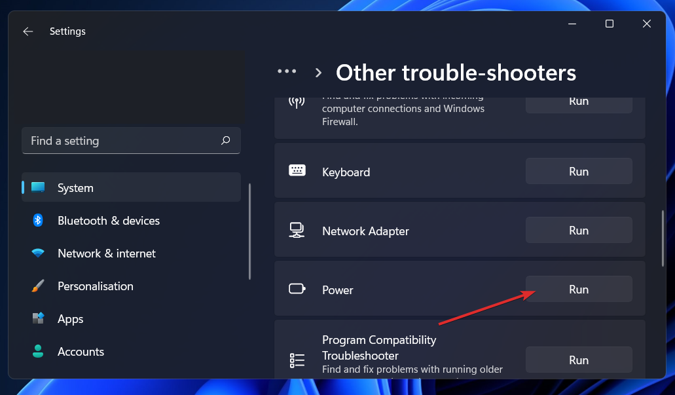Run the Keyboard troubleshooter

[x=579, y=171]
